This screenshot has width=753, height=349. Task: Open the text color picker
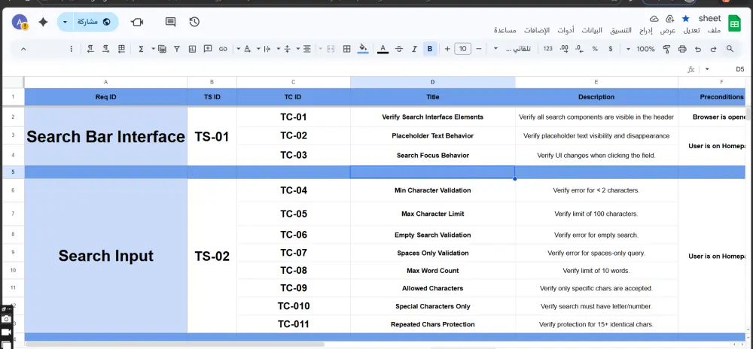[x=383, y=49]
